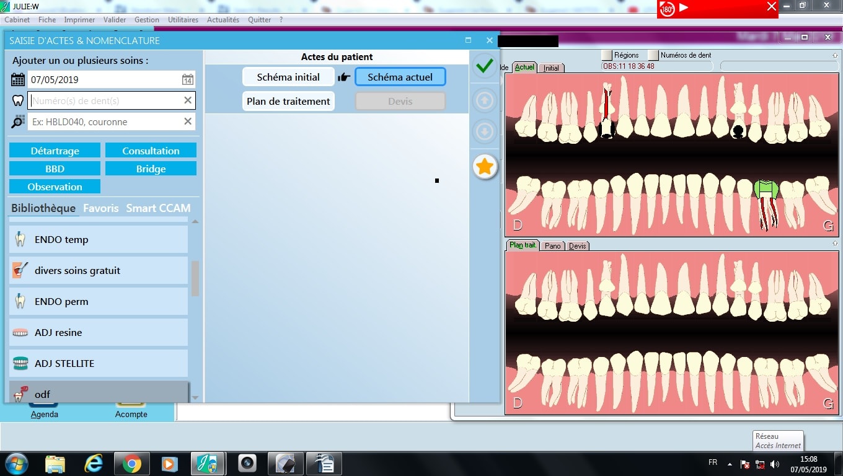Image resolution: width=843 pixels, height=476 pixels.
Task: Clear the tooth number field
Action: pos(188,100)
